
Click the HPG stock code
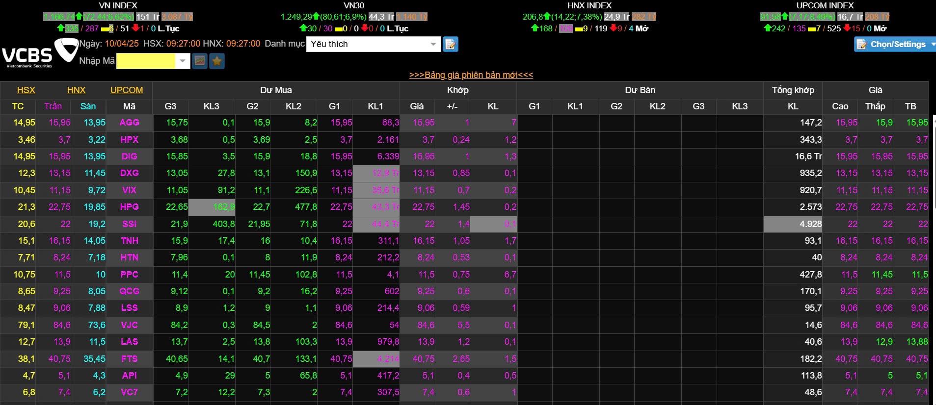point(130,207)
